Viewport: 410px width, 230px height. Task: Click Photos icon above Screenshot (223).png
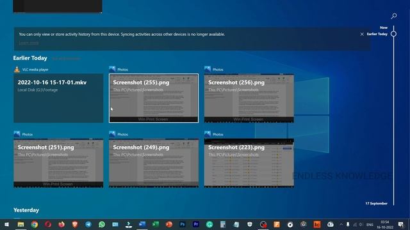208,134
